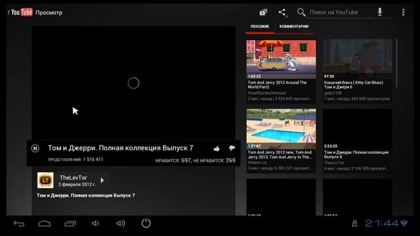Open the clock showing 21:44
This screenshot has height=236, width=420.
(x=382, y=224)
